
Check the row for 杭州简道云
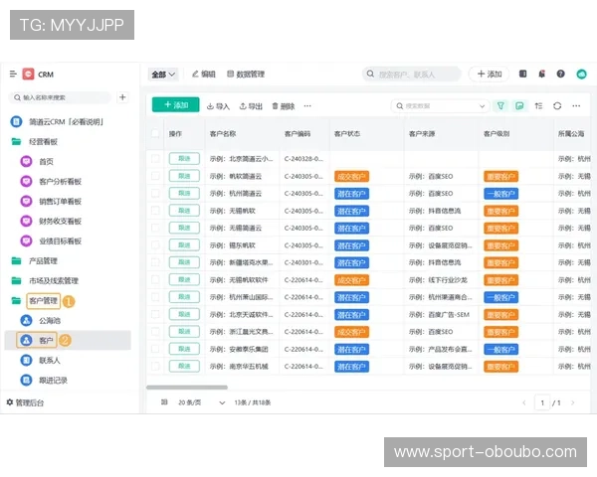pos(155,193)
